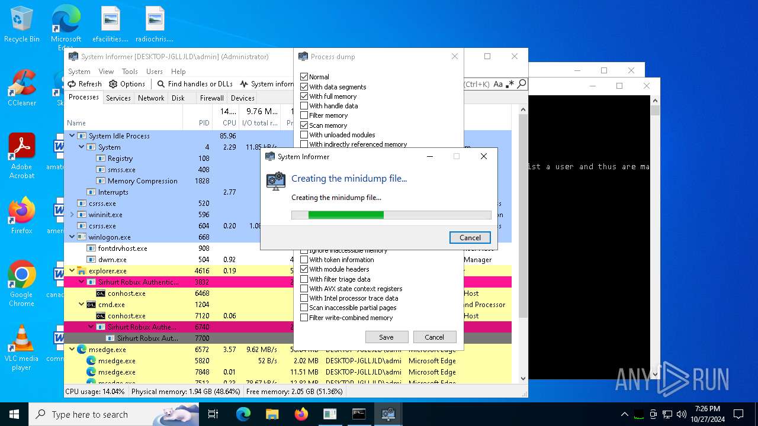The image size is (758, 426).
Task: Open the System menu in System Informer
Action: pos(79,71)
